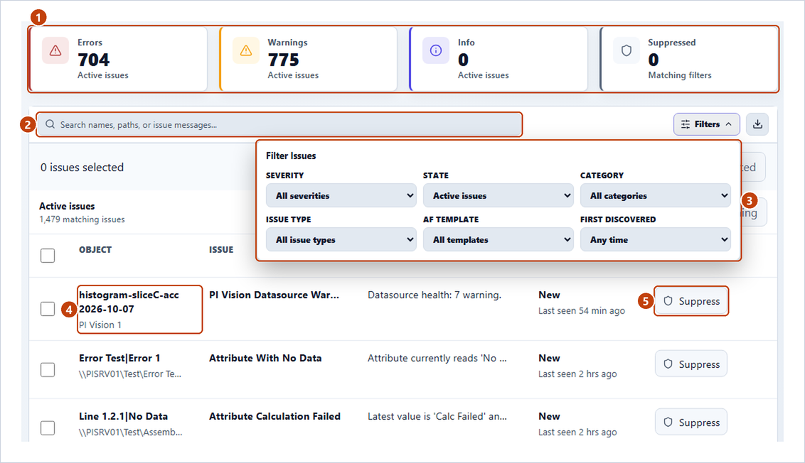
Task: Open object histogram-sliceC-acc 2026-10-07
Action: coord(129,302)
